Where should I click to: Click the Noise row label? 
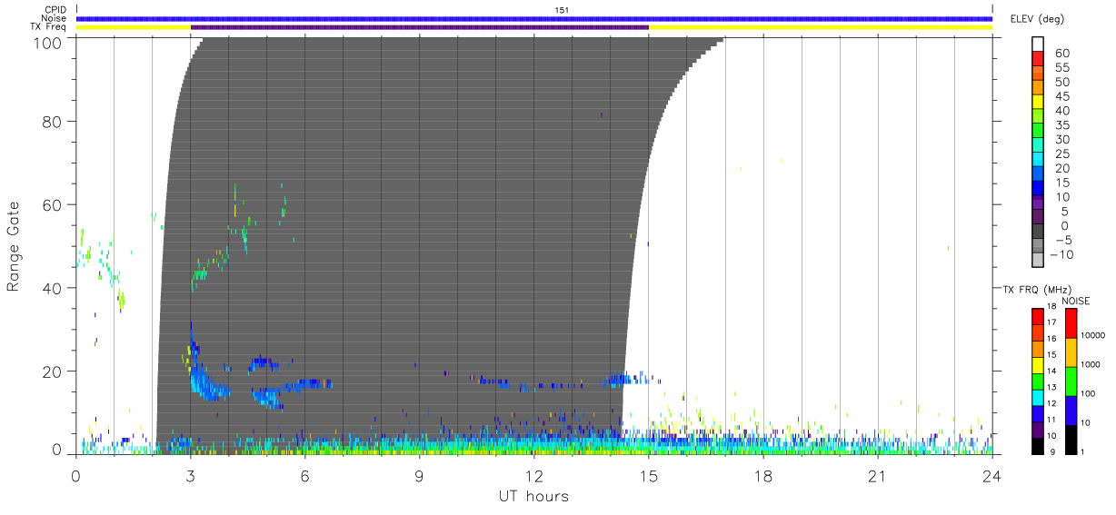pyautogui.click(x=54, y=18)
